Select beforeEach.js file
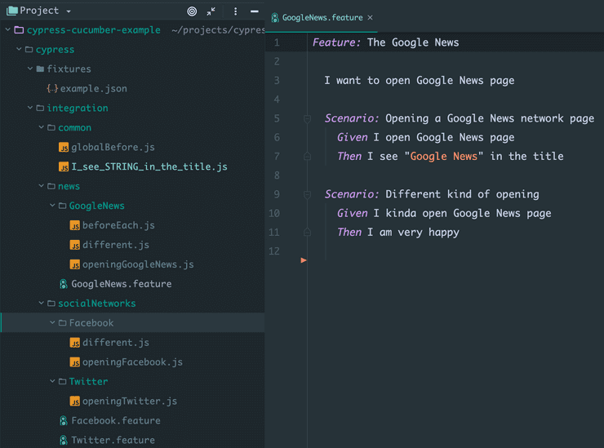The image size is (604, 448). point(118,225)
